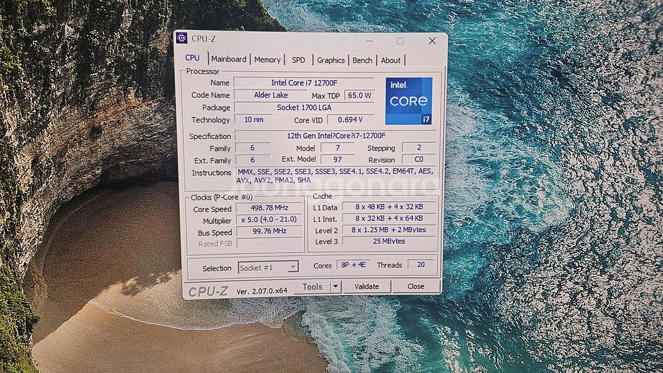Click the L1 Data cache value
The height and width of the screenshot is (373, 663).
point(389,207)
